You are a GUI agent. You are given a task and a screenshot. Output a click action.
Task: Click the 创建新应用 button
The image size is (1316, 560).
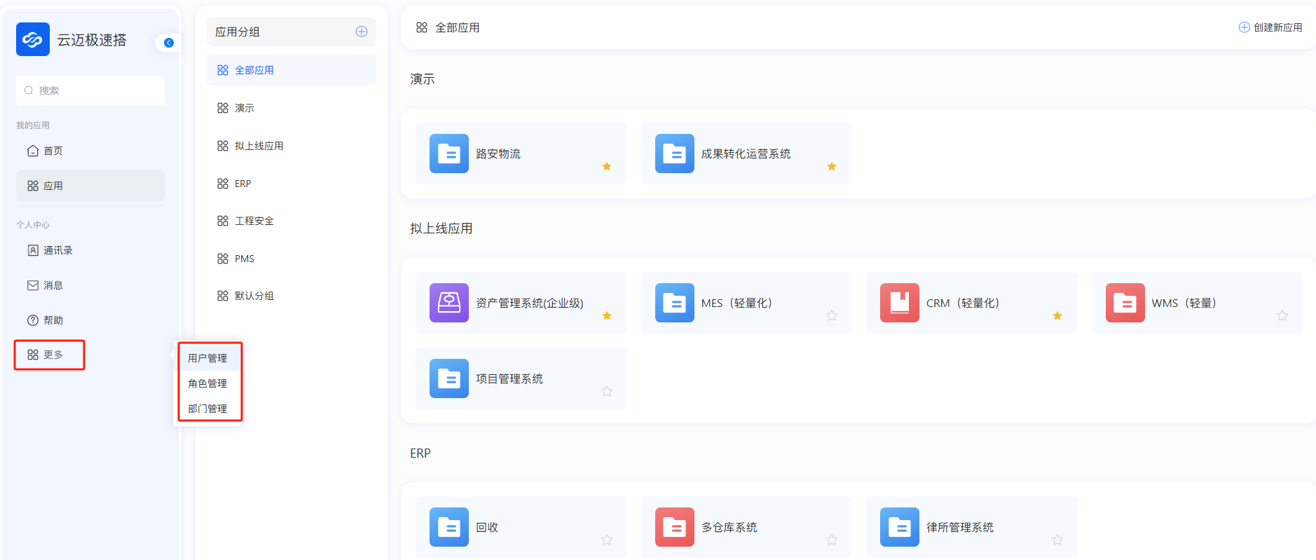[1270, 27]
